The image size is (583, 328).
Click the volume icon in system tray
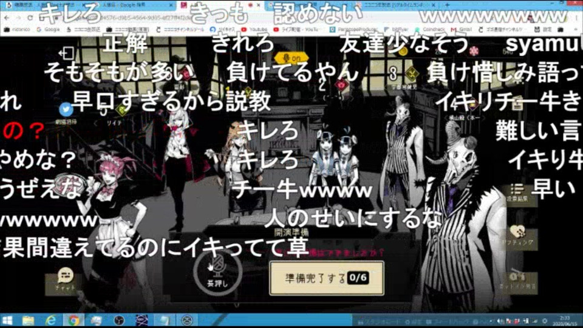tap(499, 321)
